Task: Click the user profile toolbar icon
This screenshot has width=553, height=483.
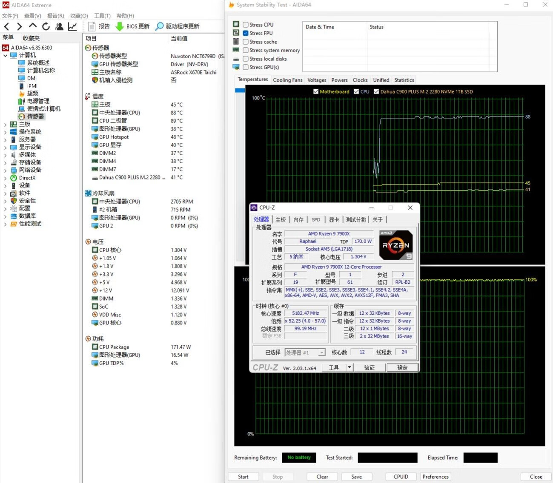Action: click(59, 26)
